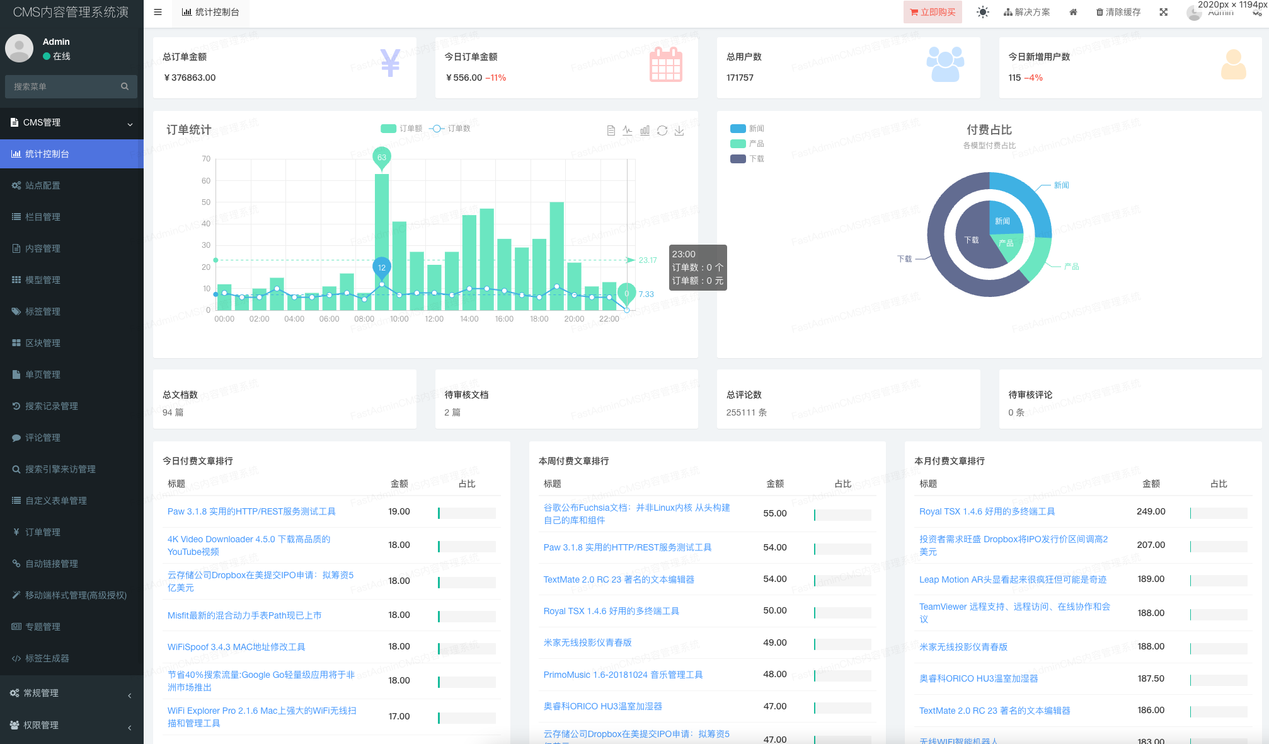Select the 统计控制台 tab at top

point(210,12)
